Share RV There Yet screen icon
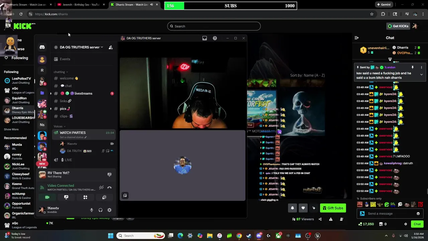 (109, 174)
